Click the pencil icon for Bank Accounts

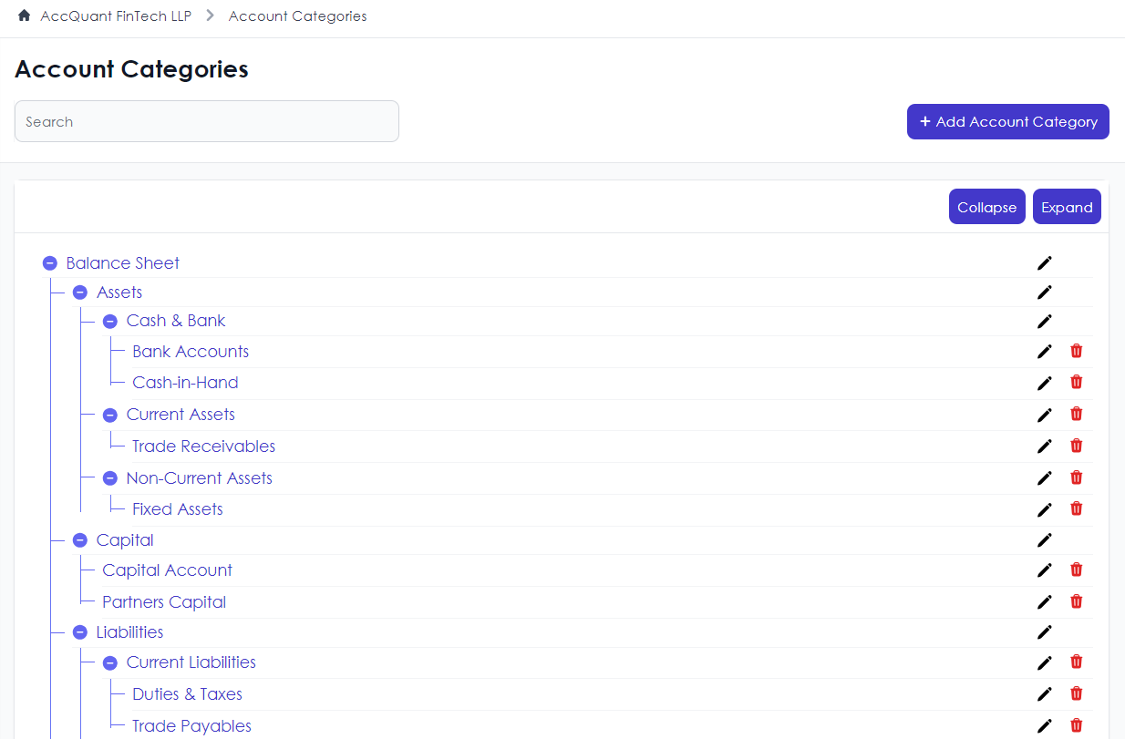tap(1044, 351)
